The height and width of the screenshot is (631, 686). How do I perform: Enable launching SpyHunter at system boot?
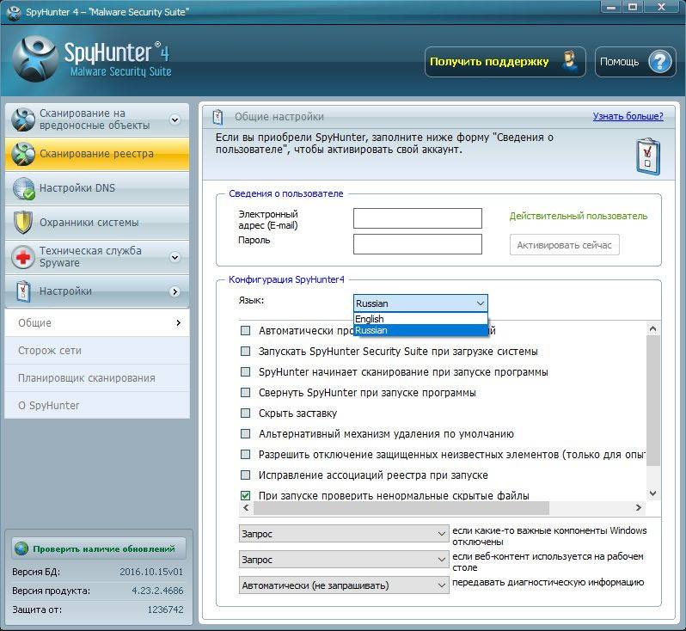(246, 351)
